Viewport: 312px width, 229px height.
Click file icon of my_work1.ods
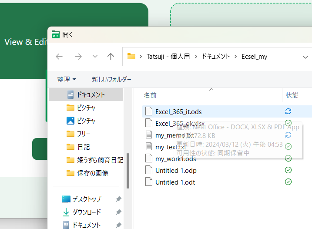(149, 158)
